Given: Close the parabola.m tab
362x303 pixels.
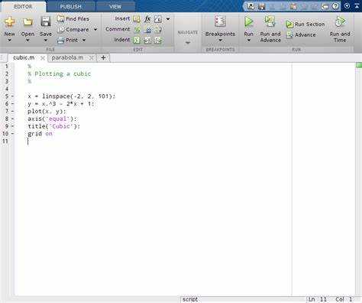Looking at the screenshot, I should 91,58.
